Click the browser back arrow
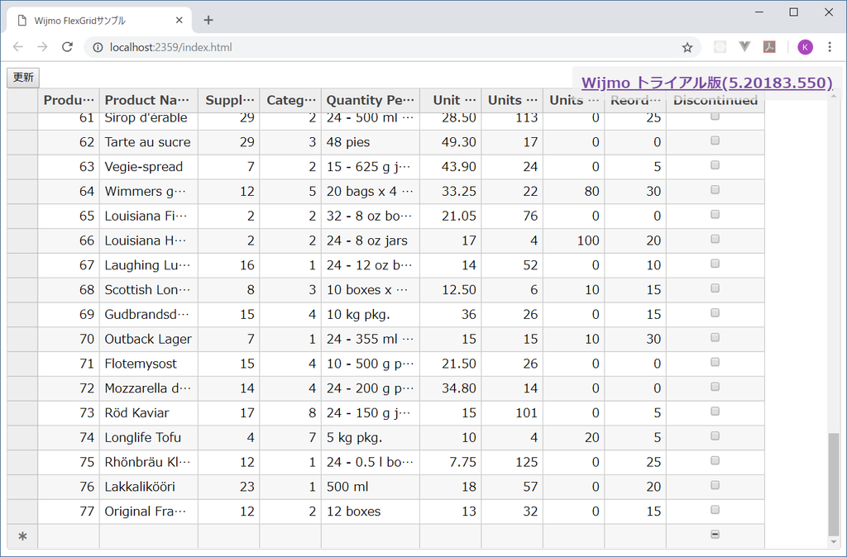847x557 pixels. coord(18,47)
